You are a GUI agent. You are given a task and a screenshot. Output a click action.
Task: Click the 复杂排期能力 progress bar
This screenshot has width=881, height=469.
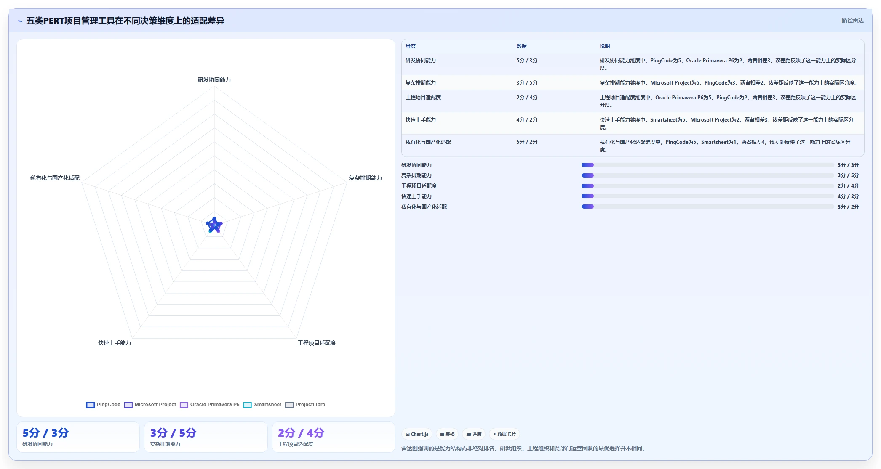click(707, 175)
